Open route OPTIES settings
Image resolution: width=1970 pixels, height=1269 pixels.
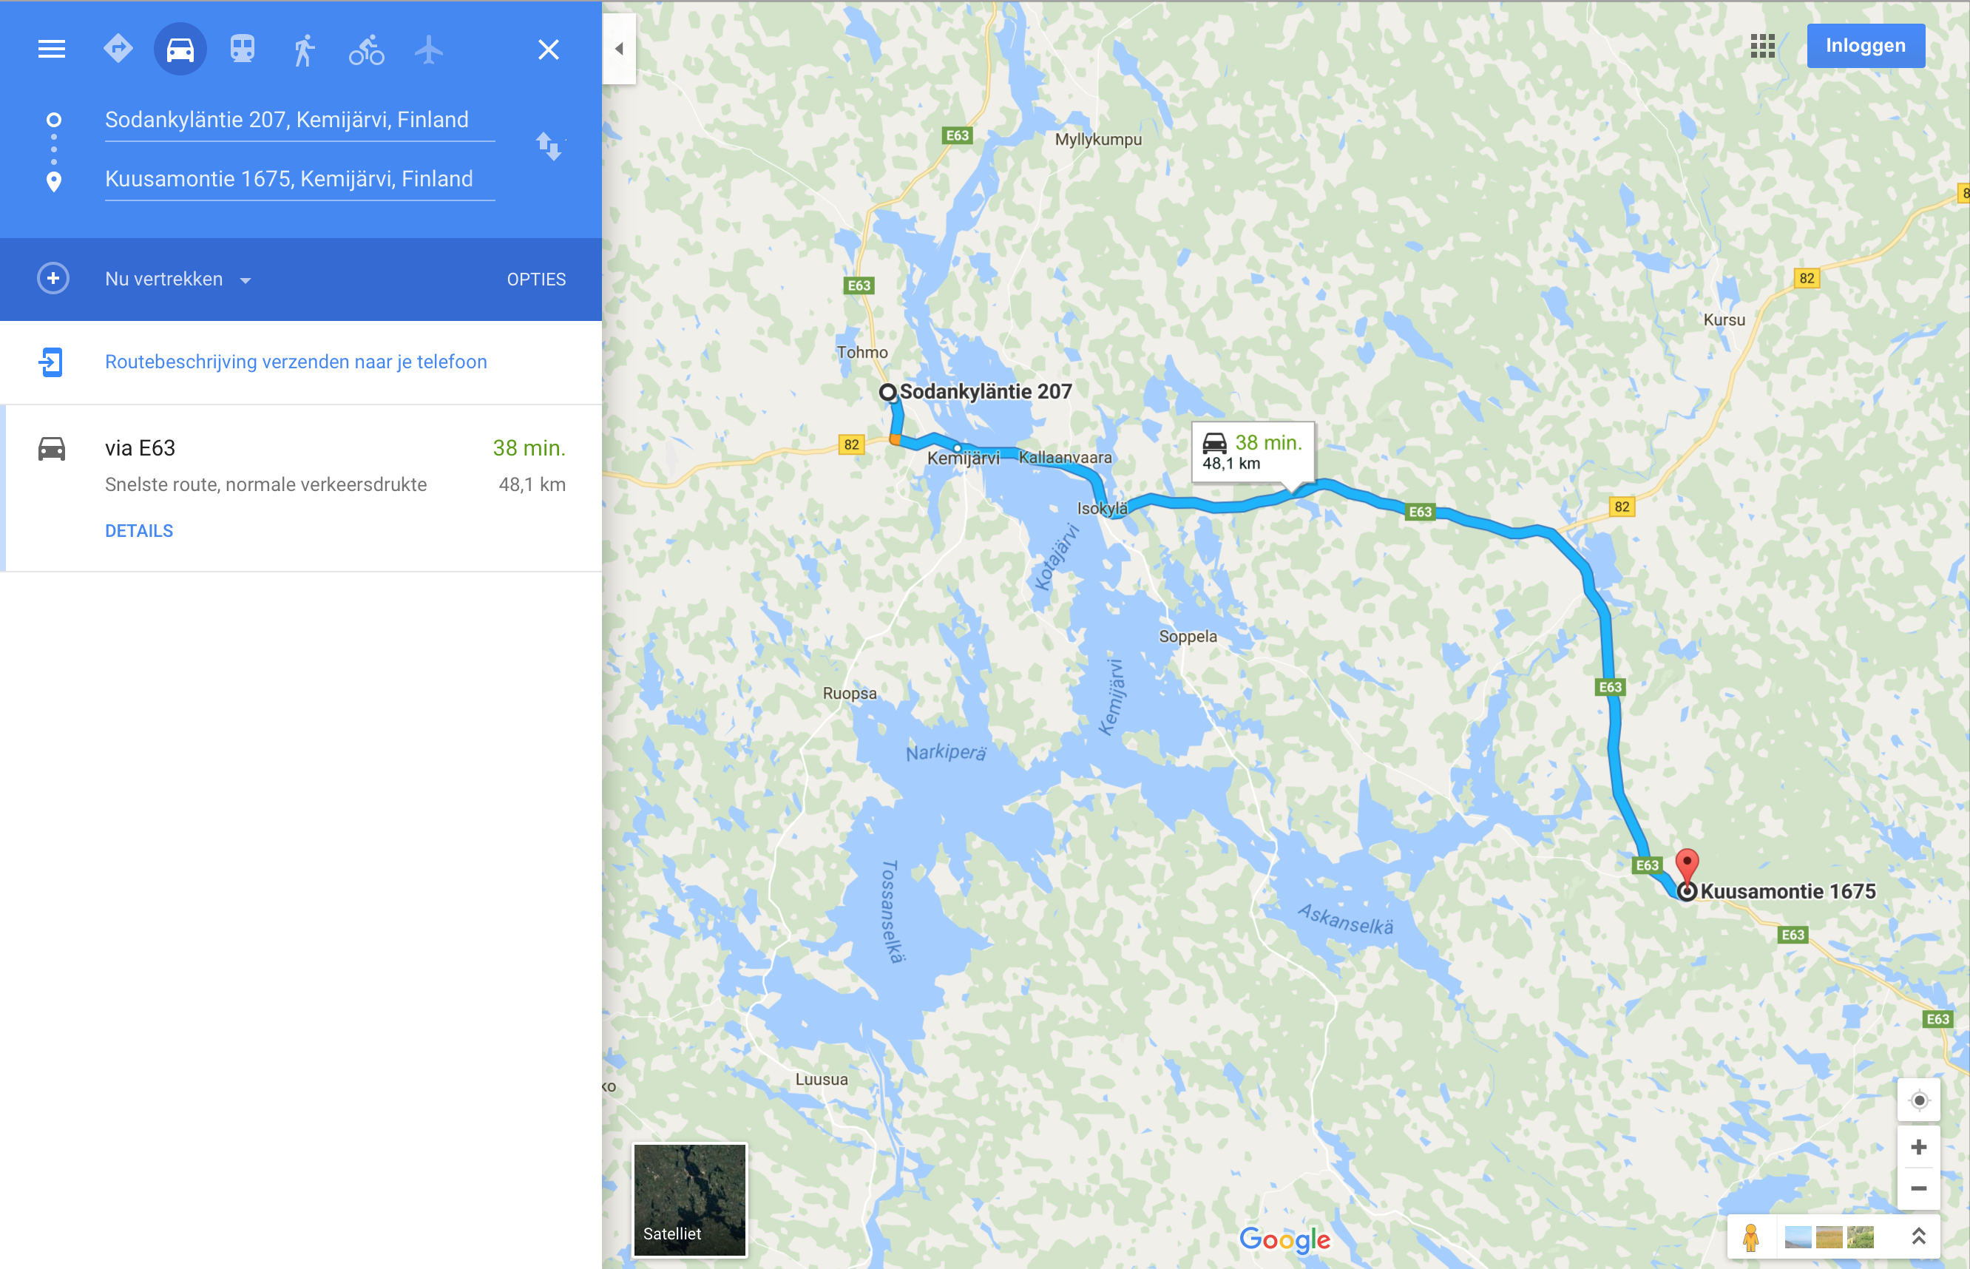536,280
